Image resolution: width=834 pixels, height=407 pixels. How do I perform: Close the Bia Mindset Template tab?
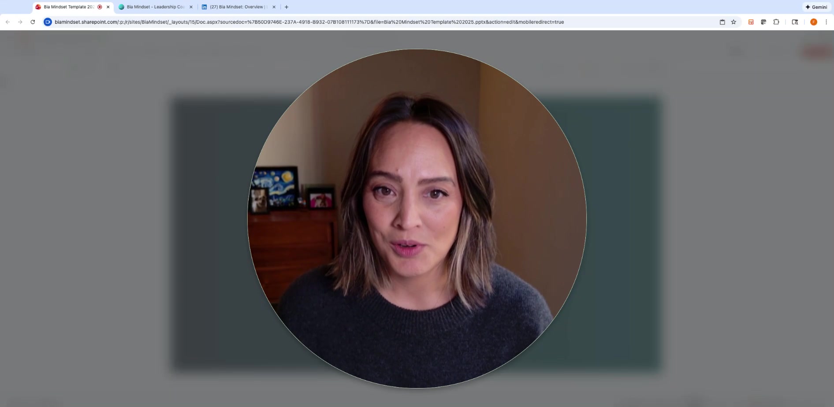pos(108,7)
